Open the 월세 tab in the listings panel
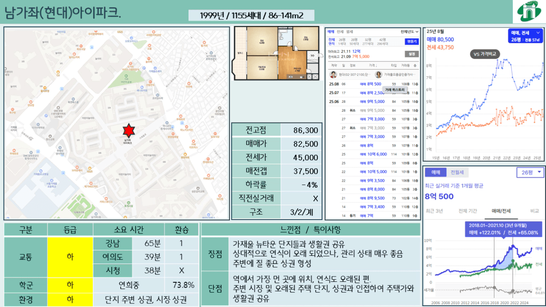Image resolution: width=546 pixels, height=307 pixels. (x=349, y=32)
